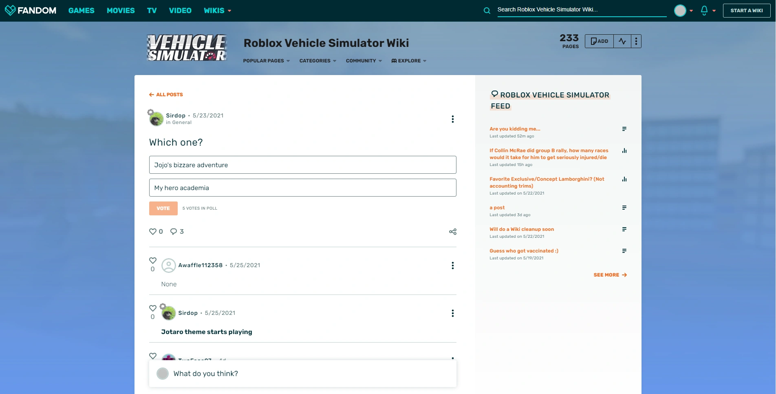
Task: Like Awaffle112358's comment with the heart
Action: (x=152, y=261)
